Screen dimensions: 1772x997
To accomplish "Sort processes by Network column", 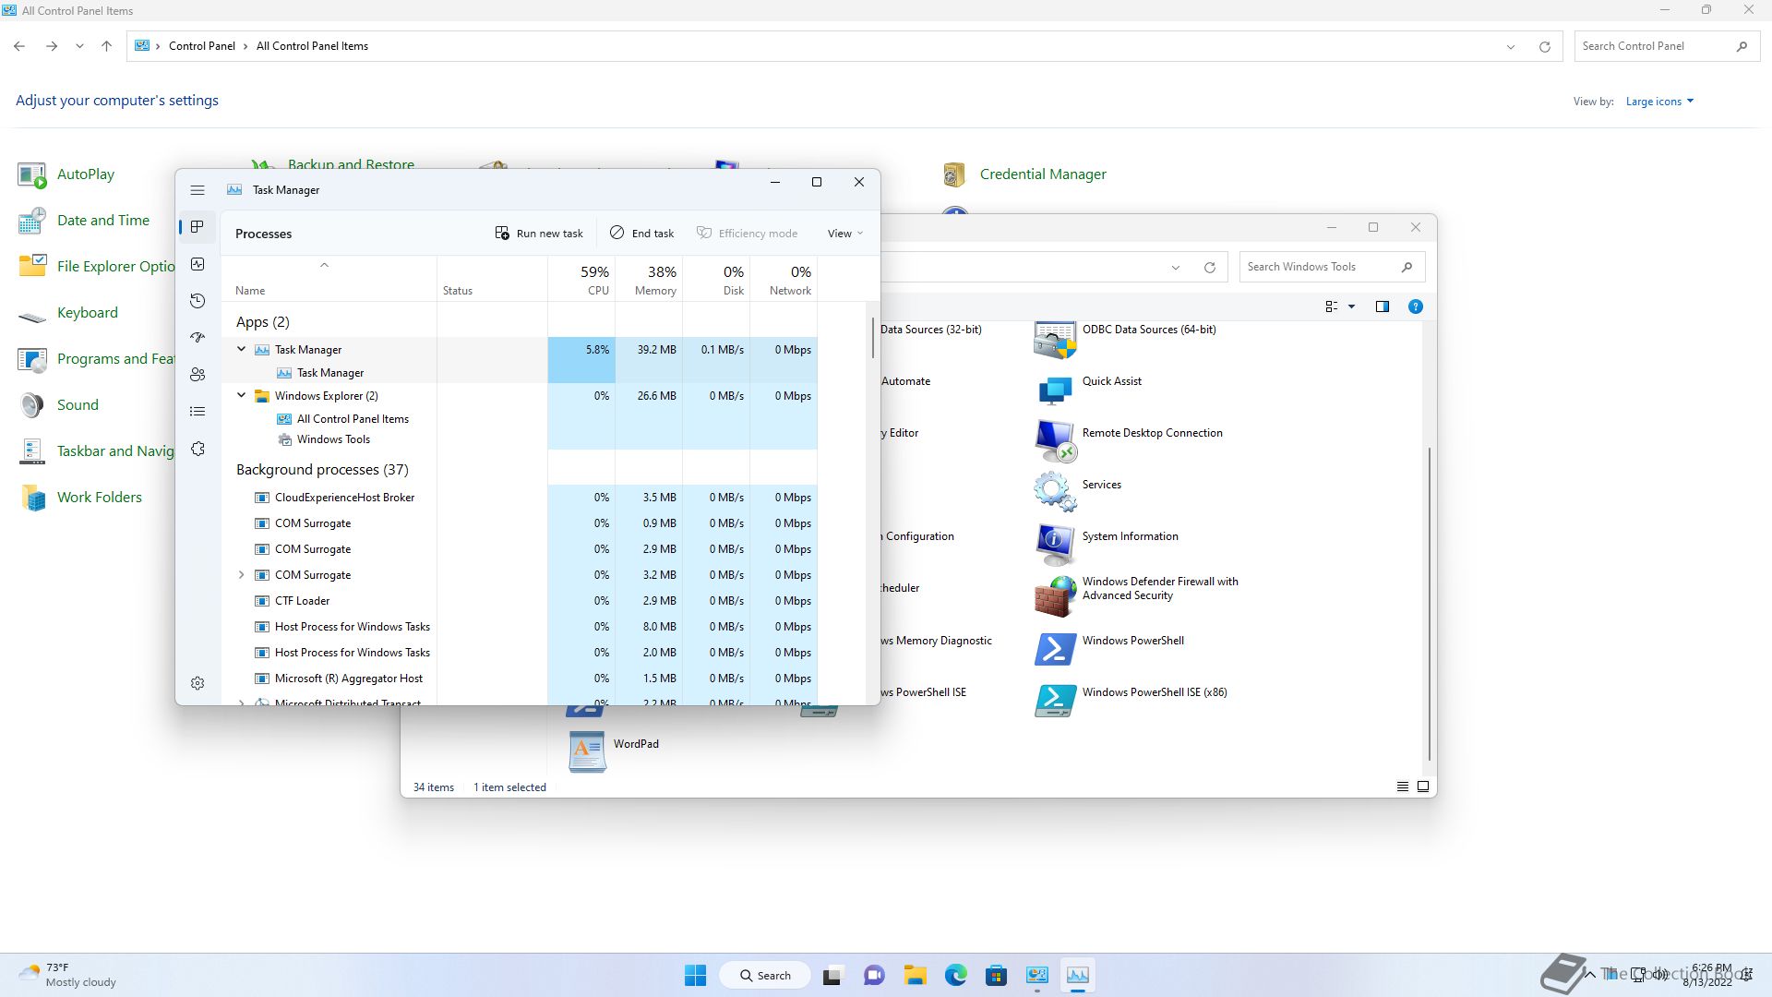I will 784,280.
